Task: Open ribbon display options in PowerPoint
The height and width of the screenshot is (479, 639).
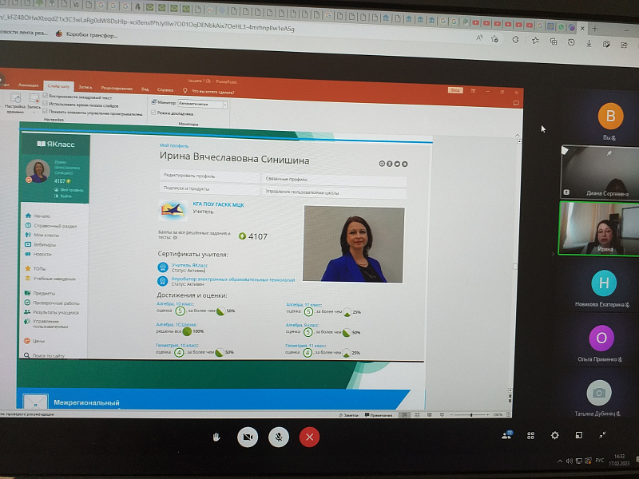Action: click(473, 91)
